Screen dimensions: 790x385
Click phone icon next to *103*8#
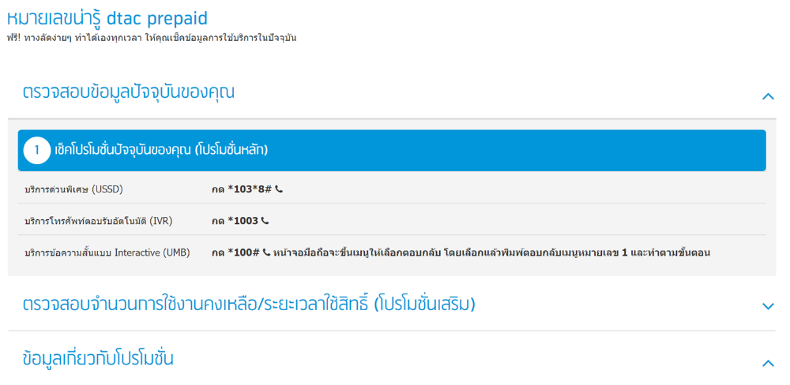(279, 189)
